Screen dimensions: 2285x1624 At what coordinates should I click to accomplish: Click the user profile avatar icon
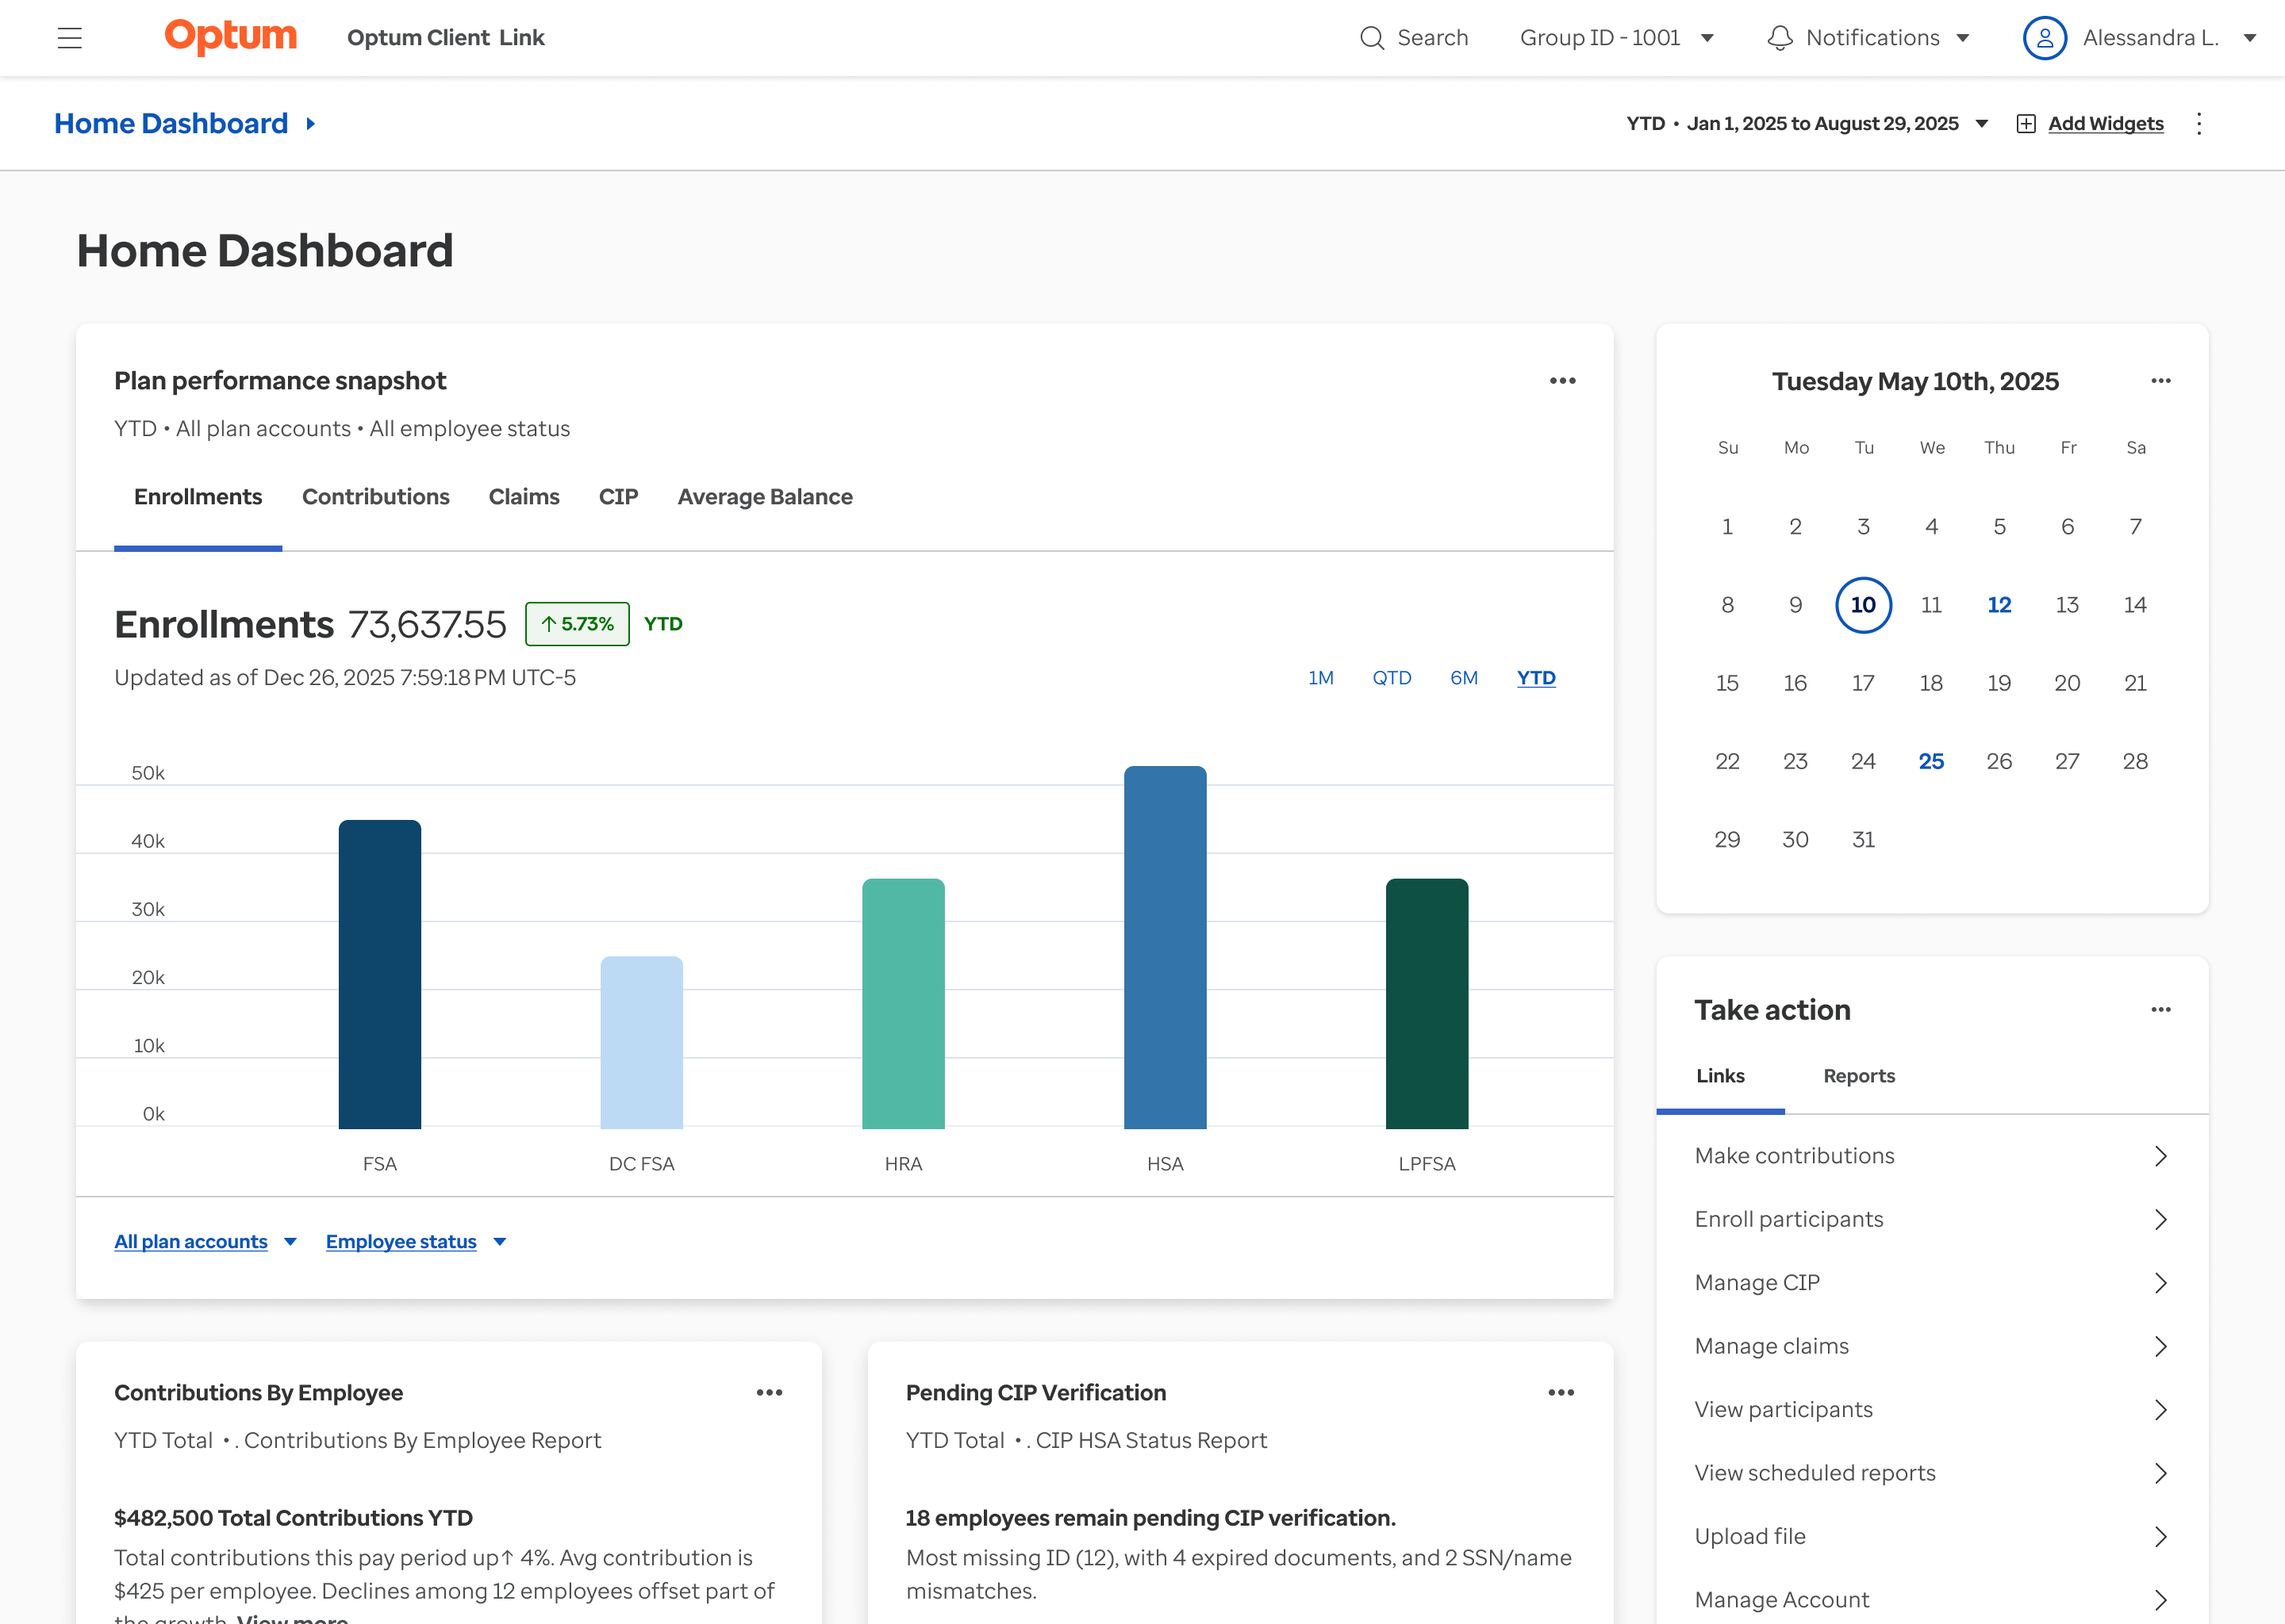(2044, 38)
